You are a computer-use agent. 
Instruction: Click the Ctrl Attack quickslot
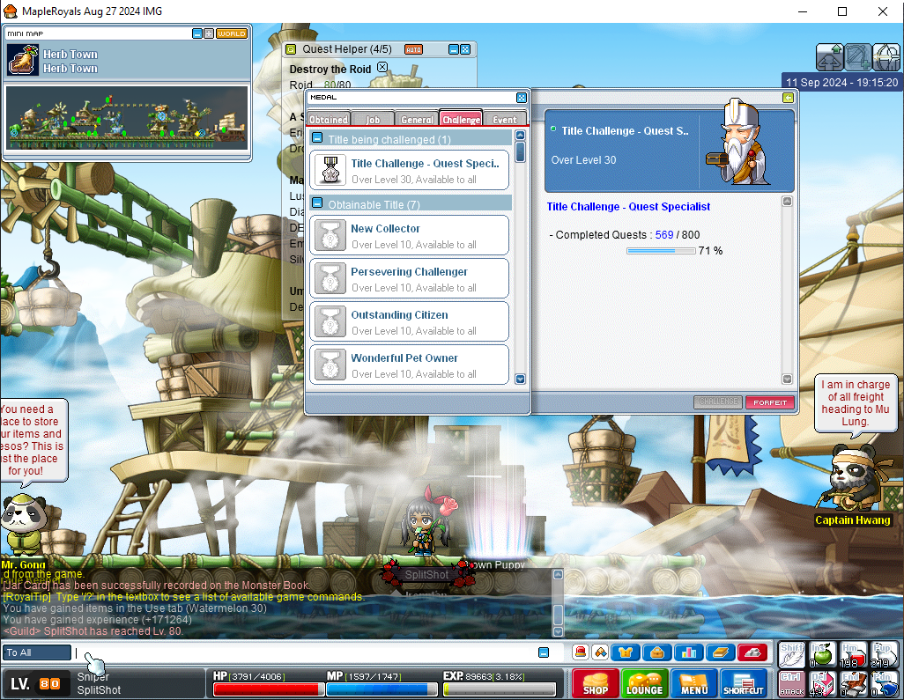791,683
